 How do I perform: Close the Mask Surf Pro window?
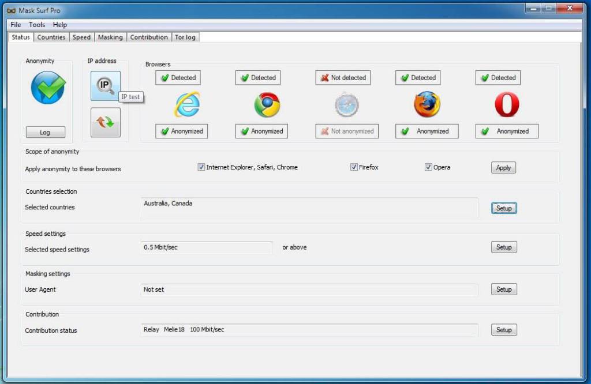point(570,8)
